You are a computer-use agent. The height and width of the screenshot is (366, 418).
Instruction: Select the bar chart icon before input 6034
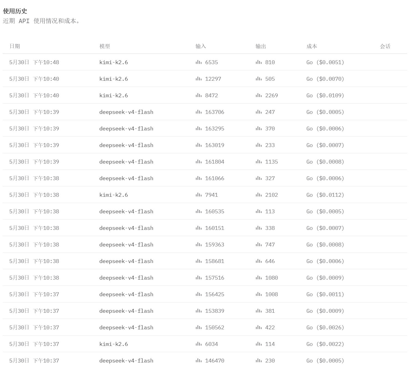198,344
